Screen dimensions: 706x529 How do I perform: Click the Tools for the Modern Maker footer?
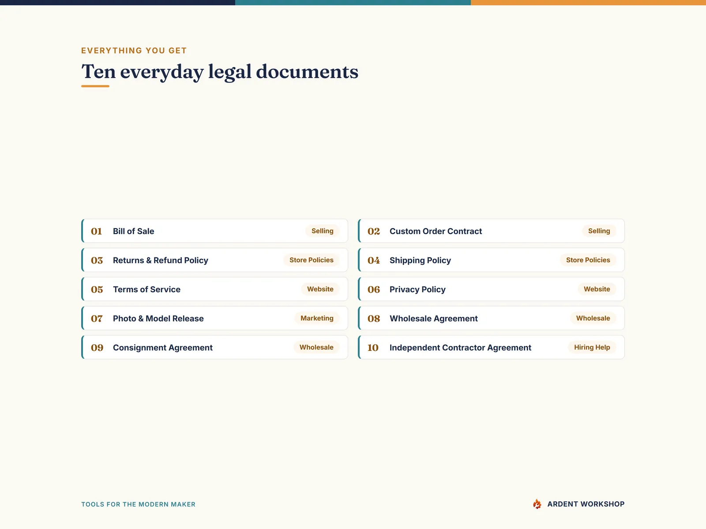[138, 504]
